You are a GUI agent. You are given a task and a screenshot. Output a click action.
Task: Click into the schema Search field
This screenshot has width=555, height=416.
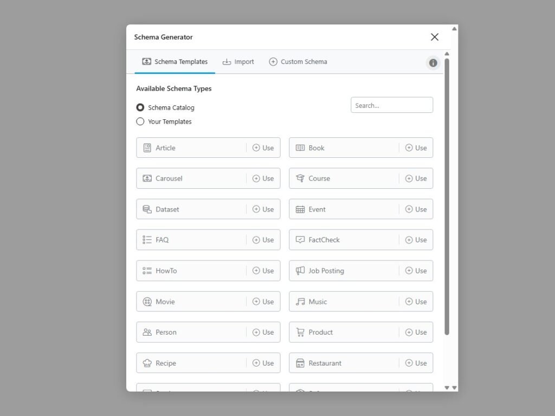click(391, 105)
